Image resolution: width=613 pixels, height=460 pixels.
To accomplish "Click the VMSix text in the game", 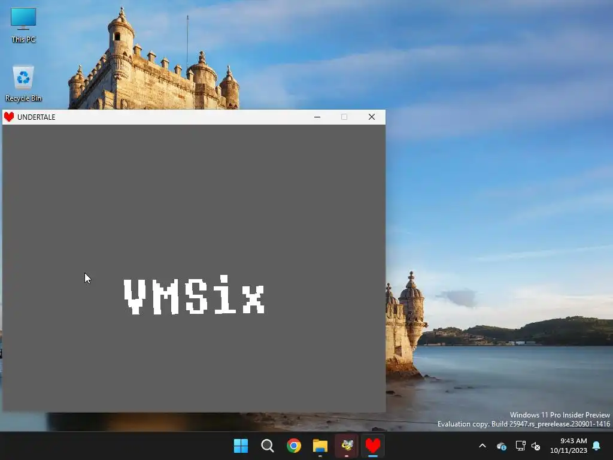I will point(195,295).
